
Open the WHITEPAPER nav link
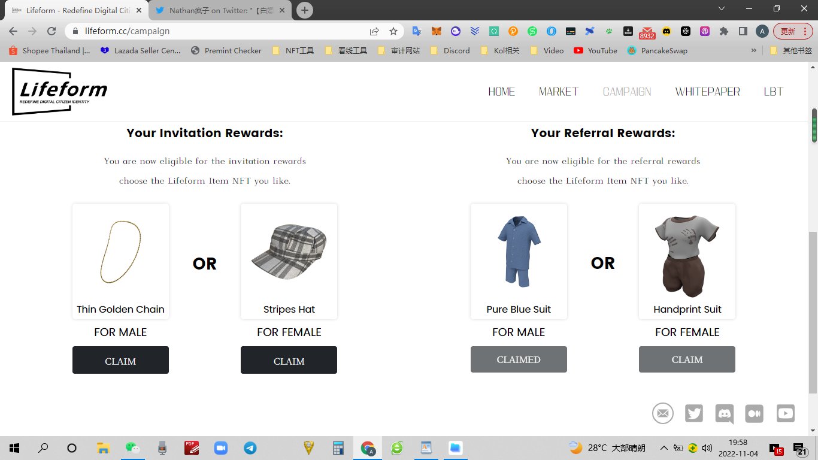707,92
